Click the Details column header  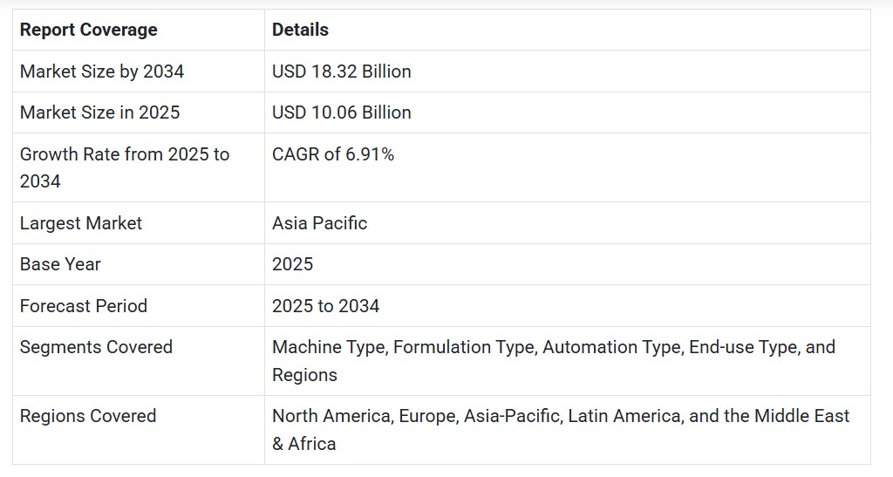[x=300, y=30]
